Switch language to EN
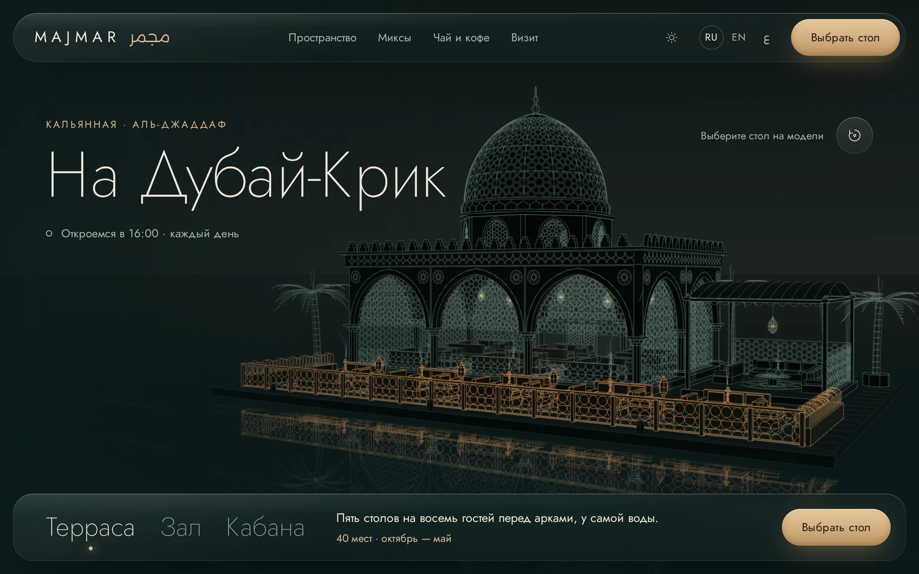 click(x=739, y=38)
